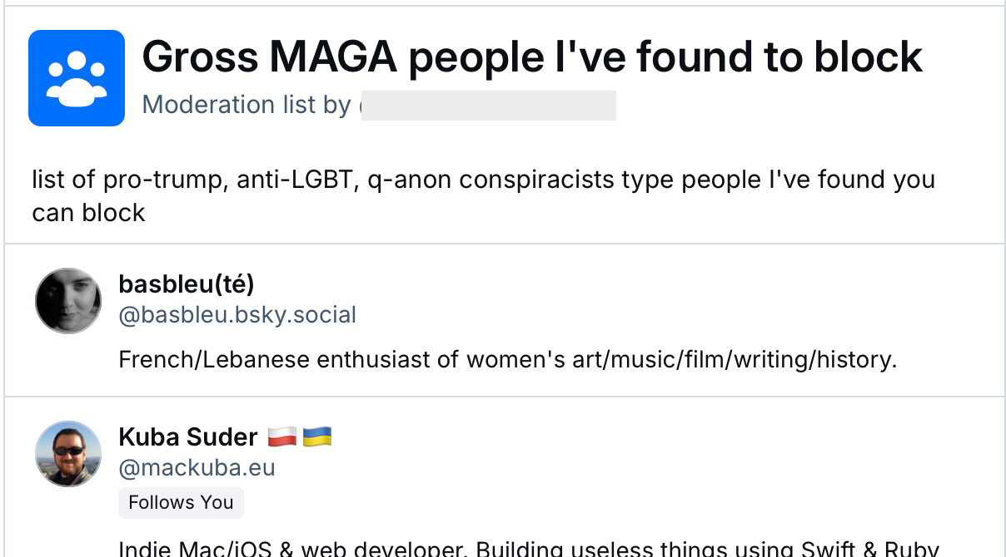Click basbleu's "French/Lebanese enthusiast" bio text

(x=508, y=360)
